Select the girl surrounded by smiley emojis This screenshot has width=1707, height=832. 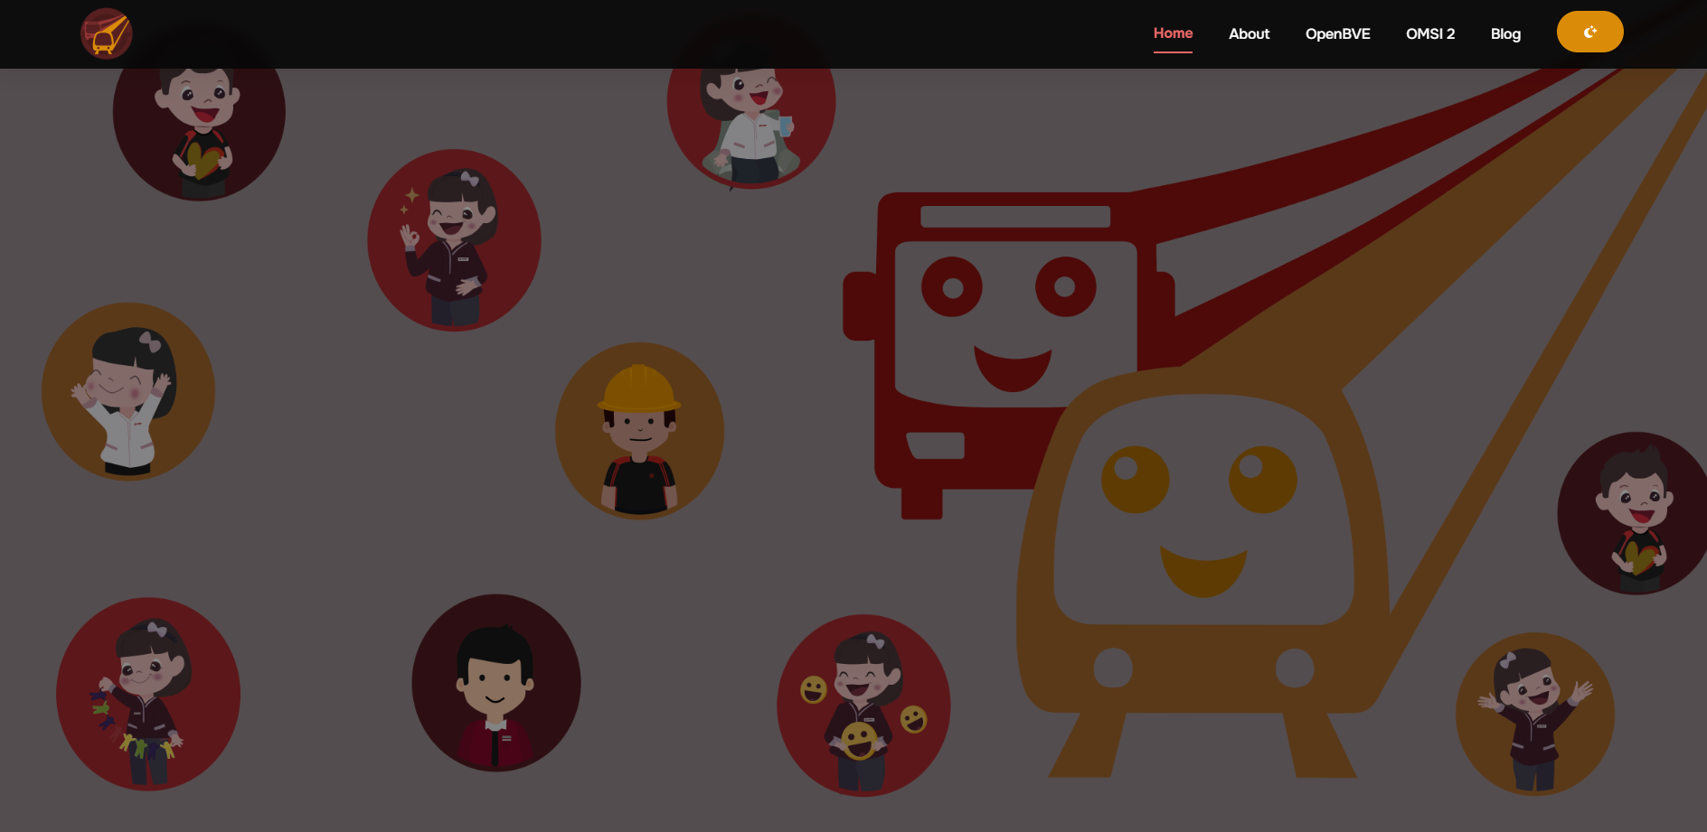[x=863, y=705]
